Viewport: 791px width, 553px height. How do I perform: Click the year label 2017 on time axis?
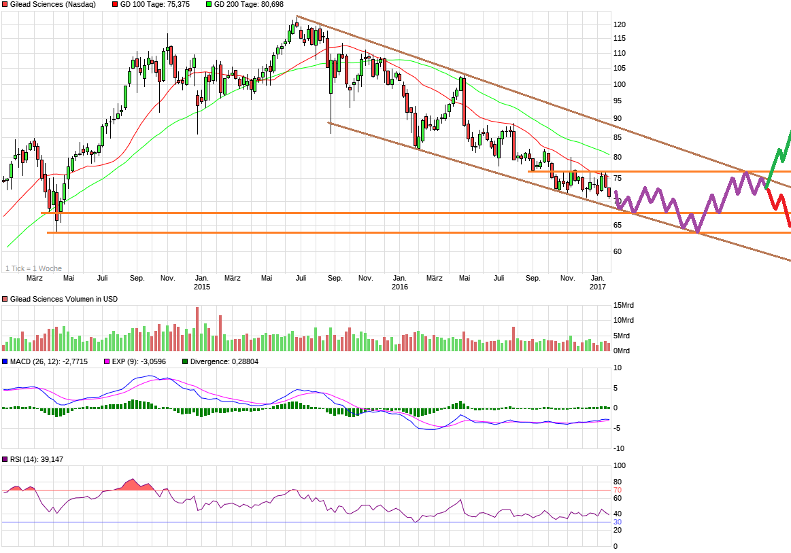598,287
